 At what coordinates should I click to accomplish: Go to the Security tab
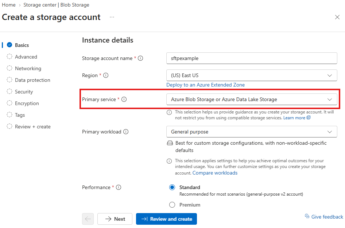(x=24, y=92)
